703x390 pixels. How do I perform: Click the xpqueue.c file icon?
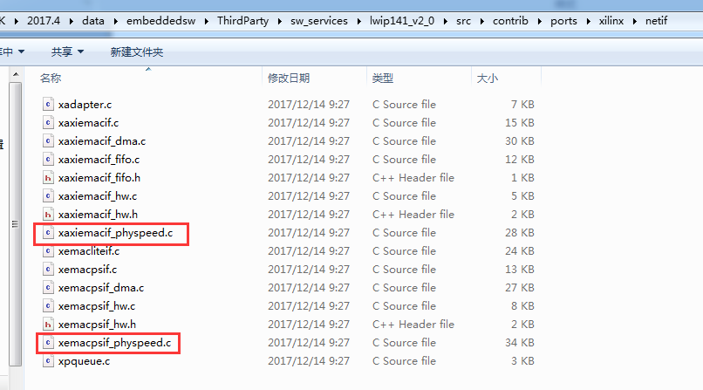point(48,361)
